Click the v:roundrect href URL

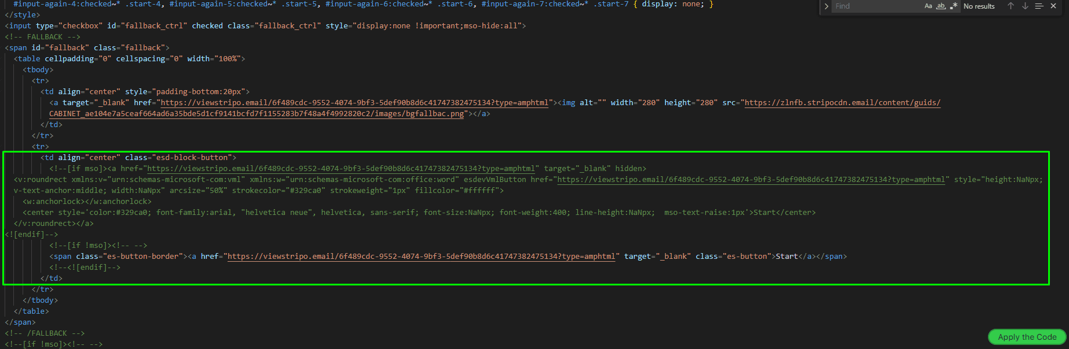coord(751,180)
